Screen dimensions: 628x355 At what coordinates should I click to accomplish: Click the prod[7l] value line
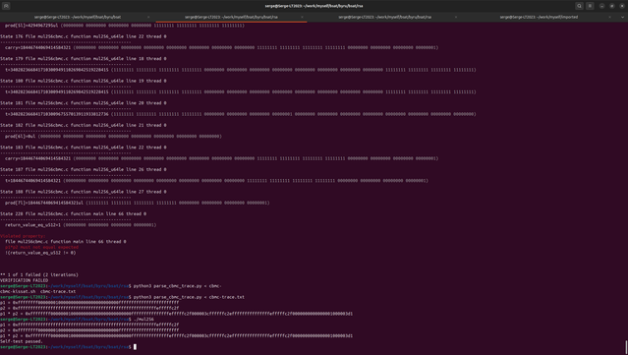point(137,203)
